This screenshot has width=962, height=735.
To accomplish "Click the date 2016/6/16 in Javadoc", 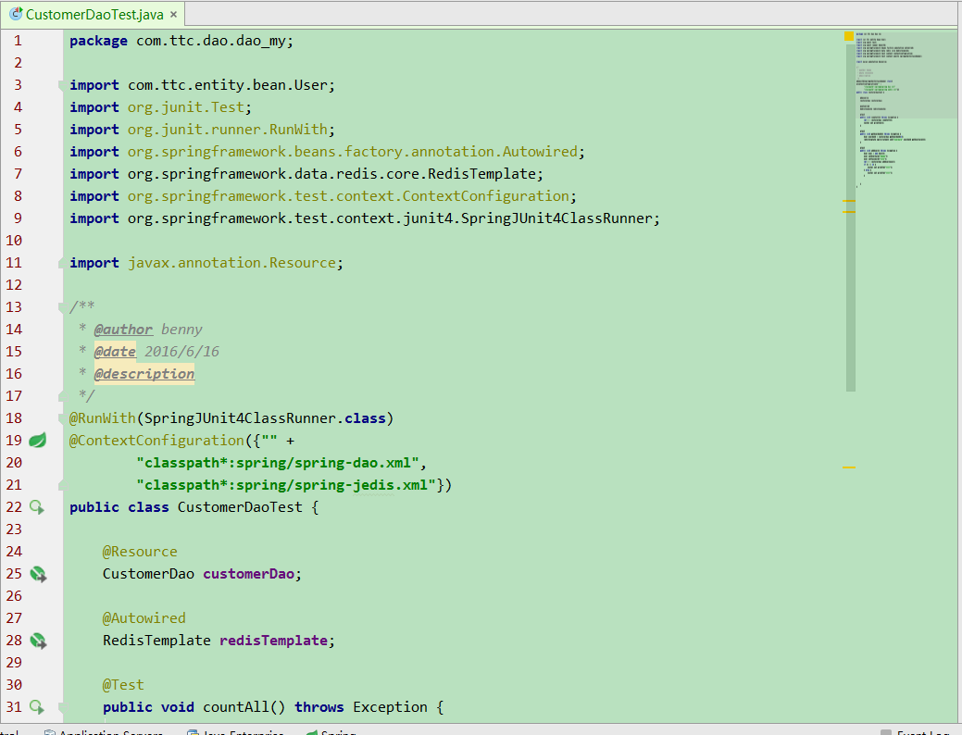I will point(181,352).
